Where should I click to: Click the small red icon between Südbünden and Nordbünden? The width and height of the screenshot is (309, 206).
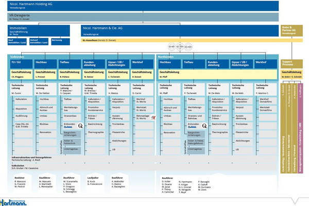click(x=154, y=118)
